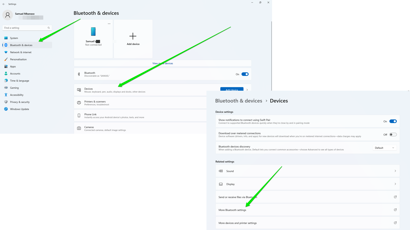
Task: Open Time & language settings
Action: tap(27, 80)
